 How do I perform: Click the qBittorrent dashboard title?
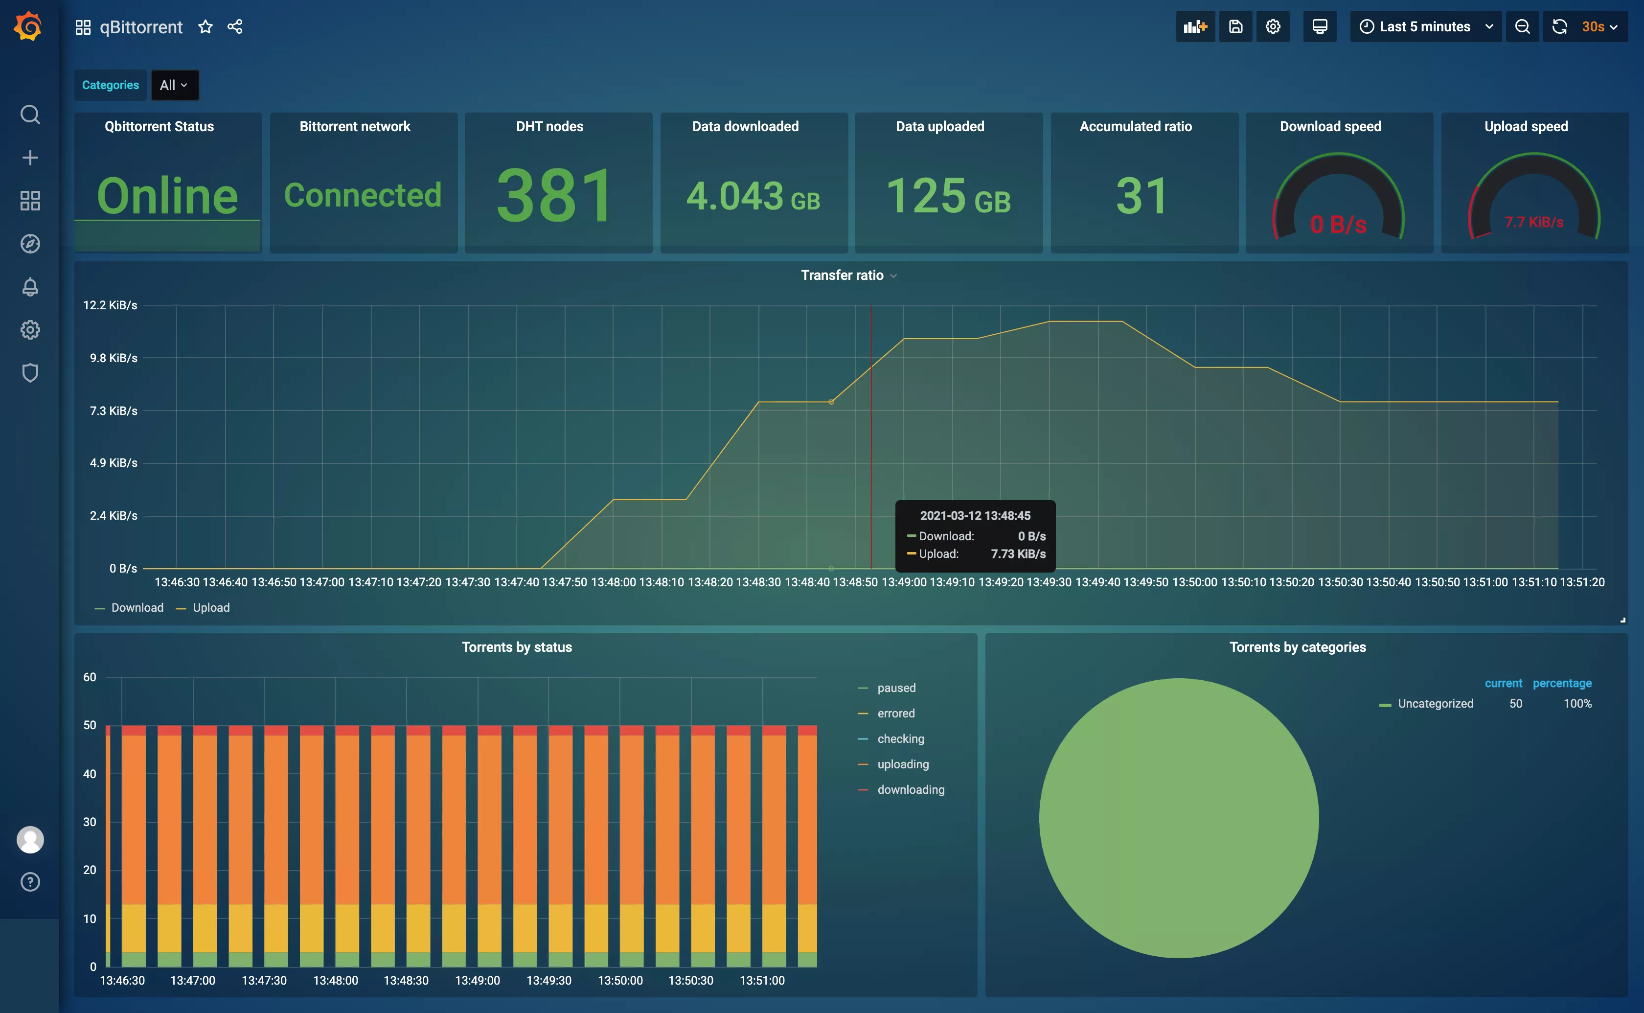[140, 27]
